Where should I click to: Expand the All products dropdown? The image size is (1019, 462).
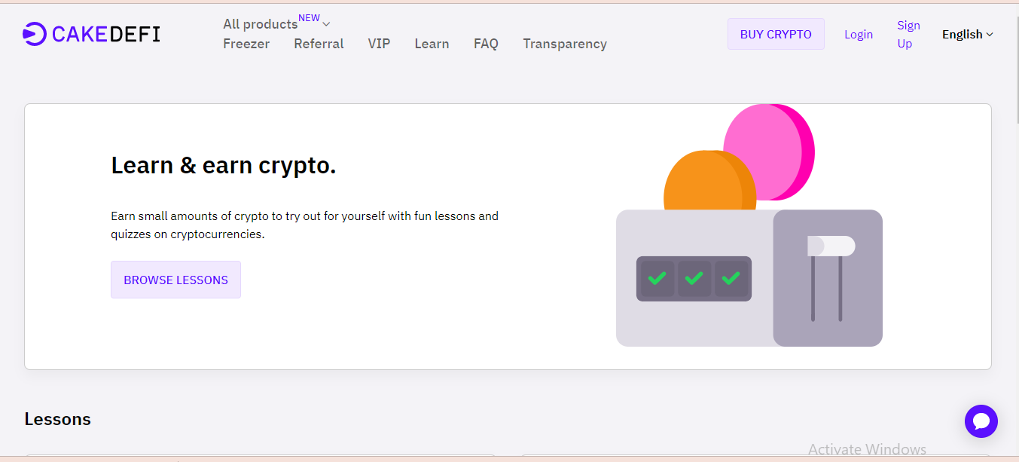click(260, 24)
